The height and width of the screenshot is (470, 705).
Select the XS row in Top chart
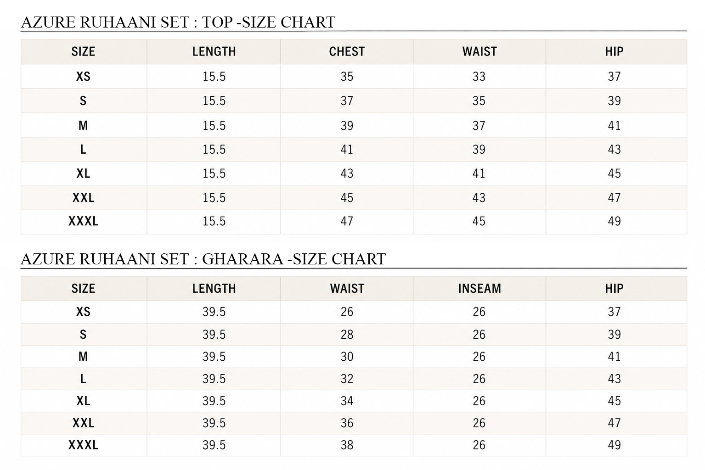coord(354,76)
